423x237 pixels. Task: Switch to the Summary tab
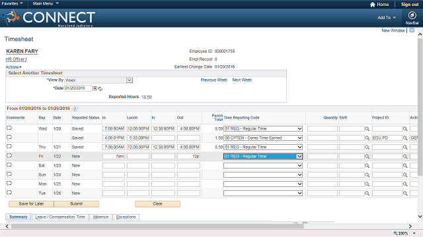(19, 217)
